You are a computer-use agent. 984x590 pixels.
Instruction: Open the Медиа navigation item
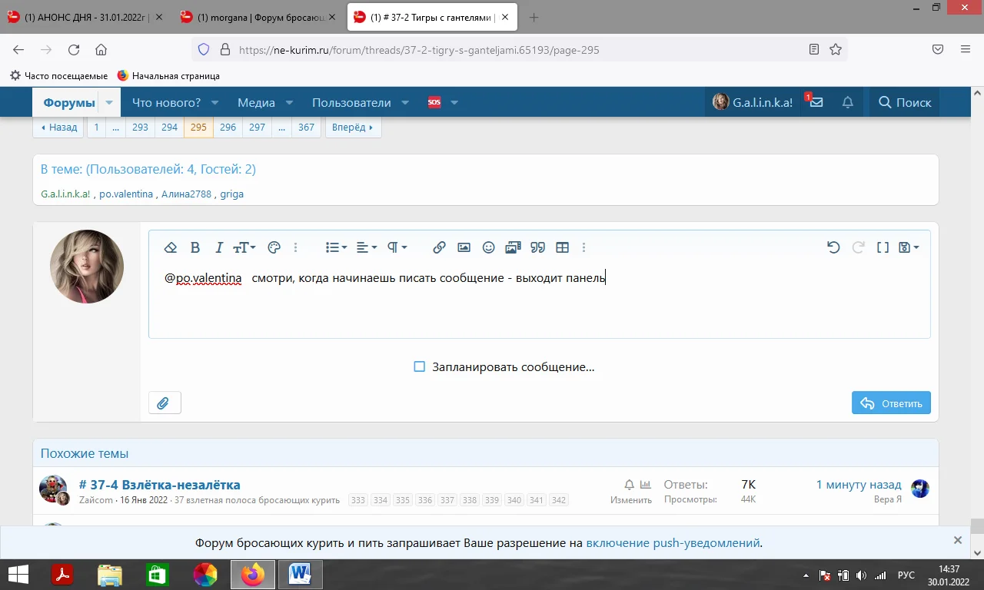click(256, 102)
